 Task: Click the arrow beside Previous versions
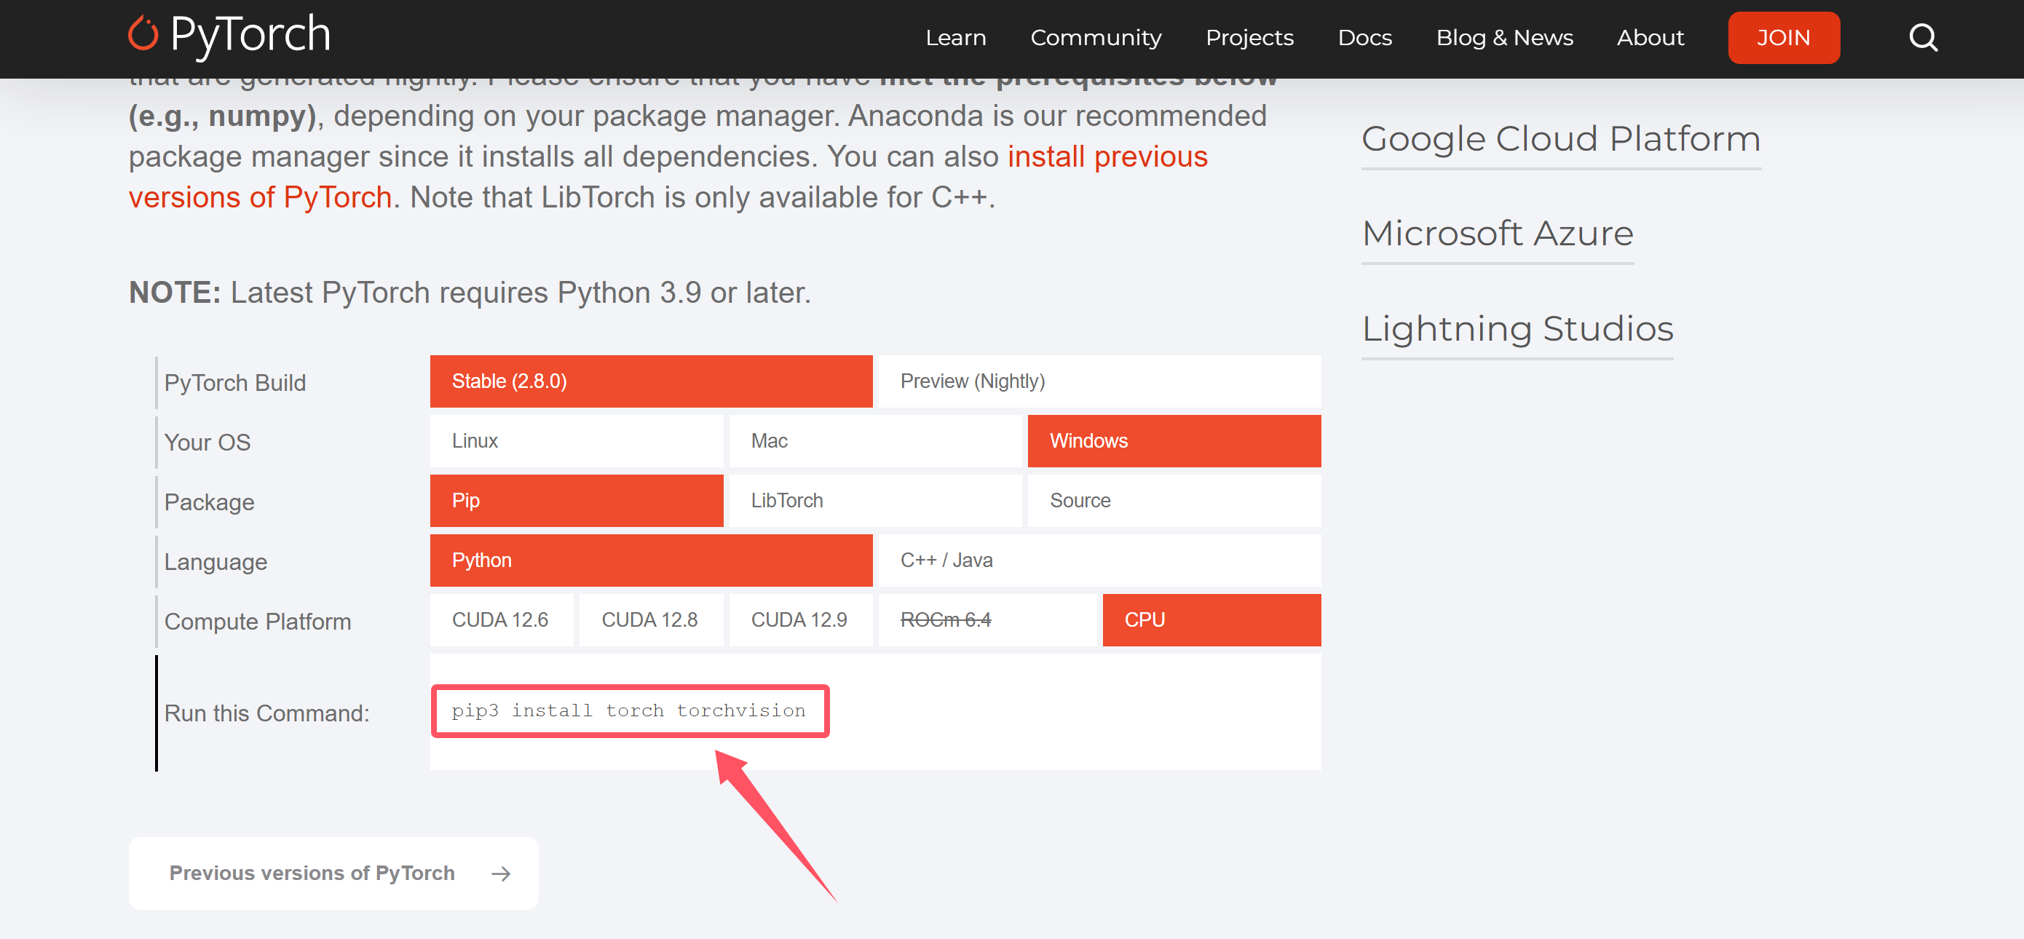(x=500, y=873)
